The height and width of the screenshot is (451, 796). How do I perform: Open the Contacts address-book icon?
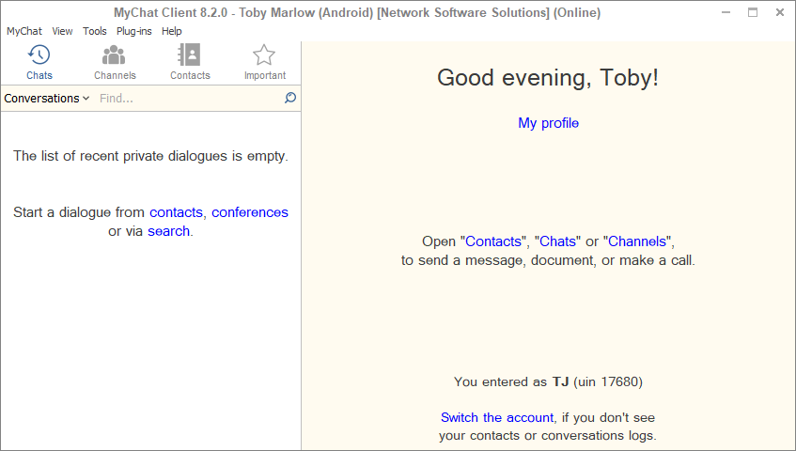tap(189, 54)
